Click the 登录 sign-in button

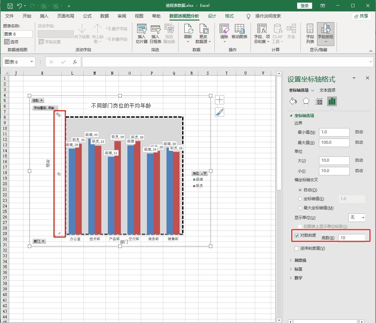click(x=304, y=6)
